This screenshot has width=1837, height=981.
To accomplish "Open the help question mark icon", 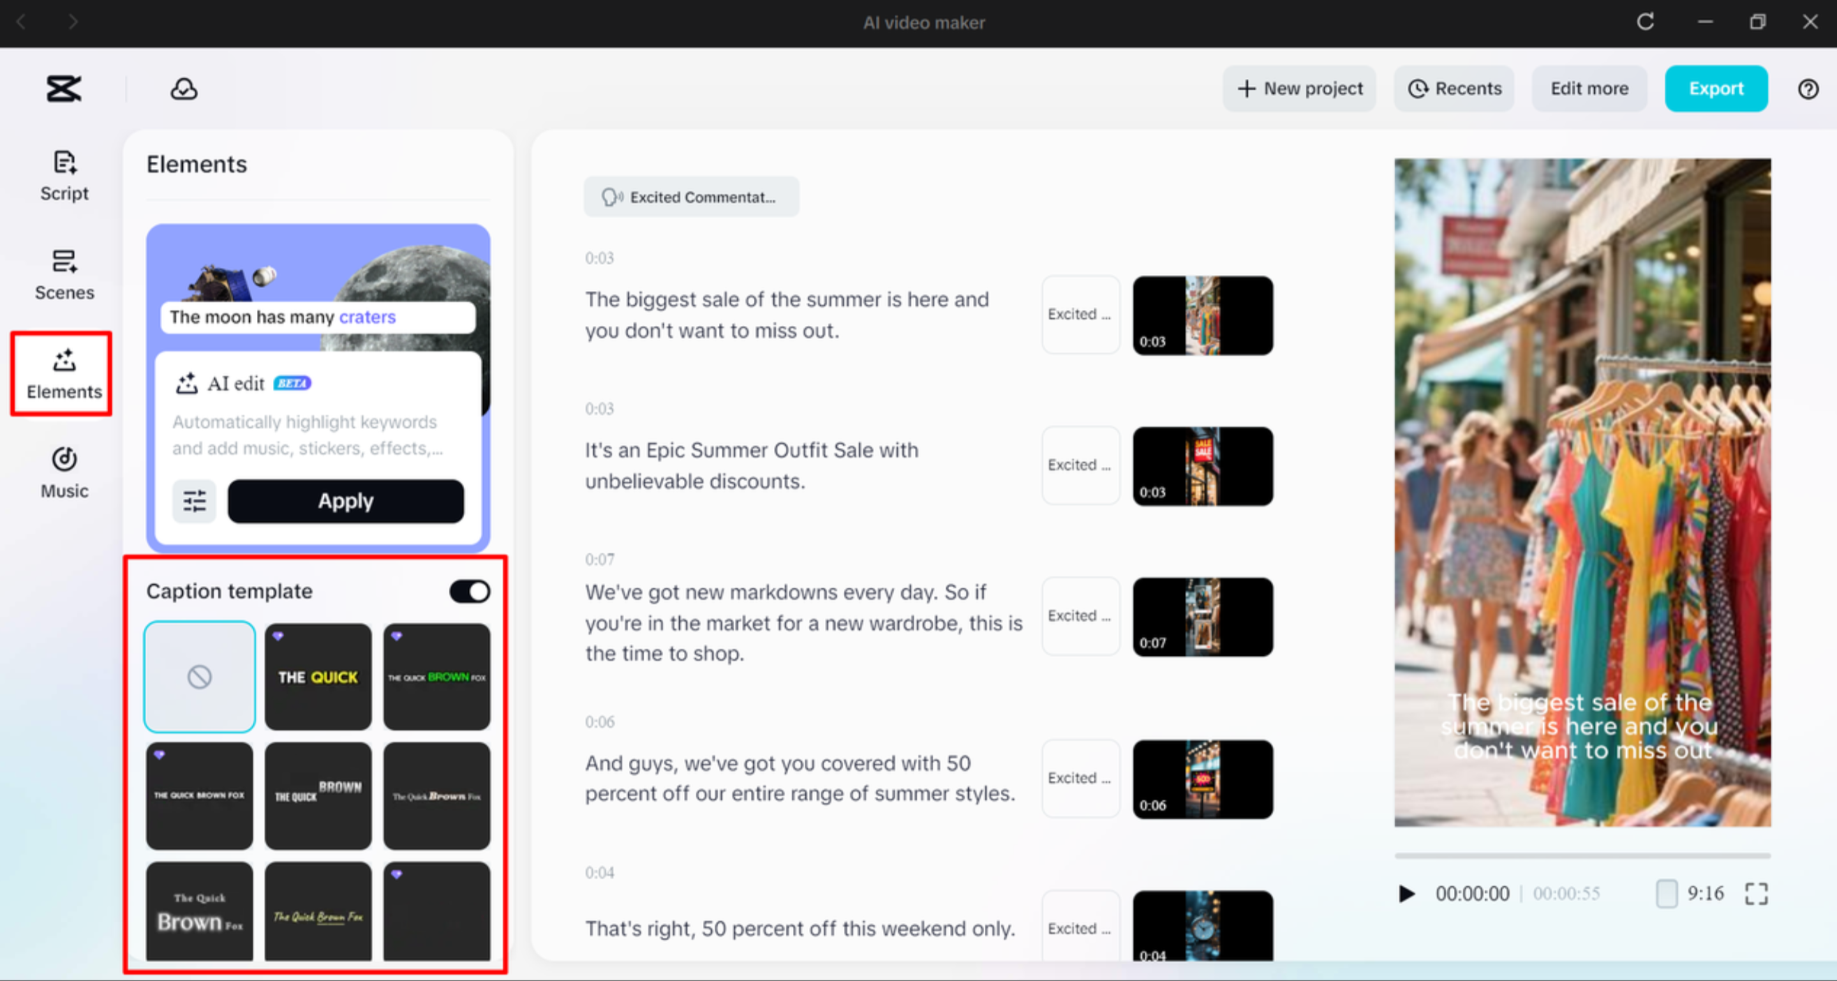I will [x=1808, y=89].
